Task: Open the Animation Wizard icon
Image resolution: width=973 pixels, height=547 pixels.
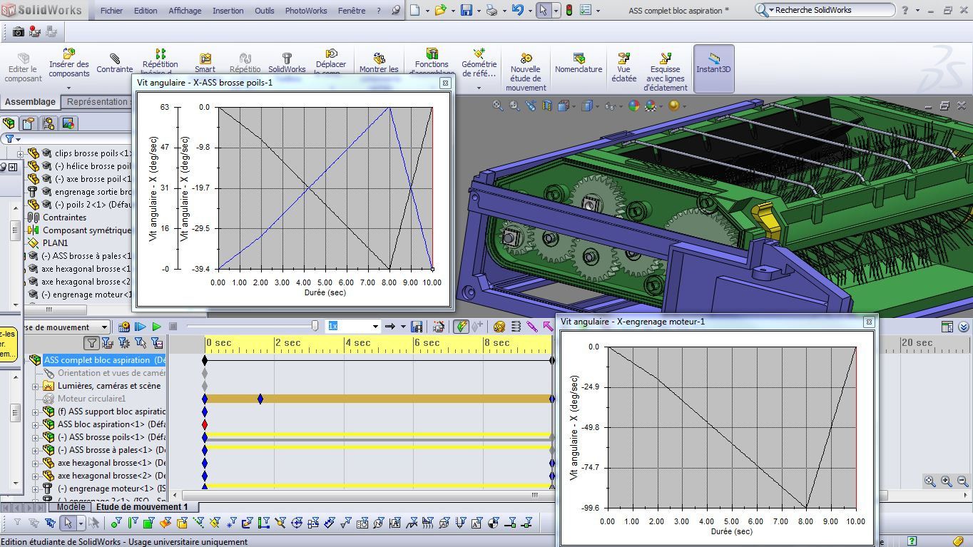Action: pyautogui.click(x=439, y=327)
